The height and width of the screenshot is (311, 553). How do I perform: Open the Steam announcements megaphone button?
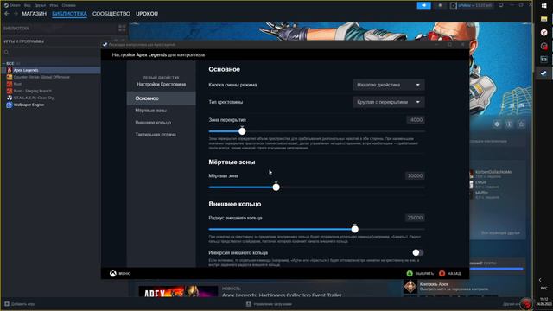[423, 5]
